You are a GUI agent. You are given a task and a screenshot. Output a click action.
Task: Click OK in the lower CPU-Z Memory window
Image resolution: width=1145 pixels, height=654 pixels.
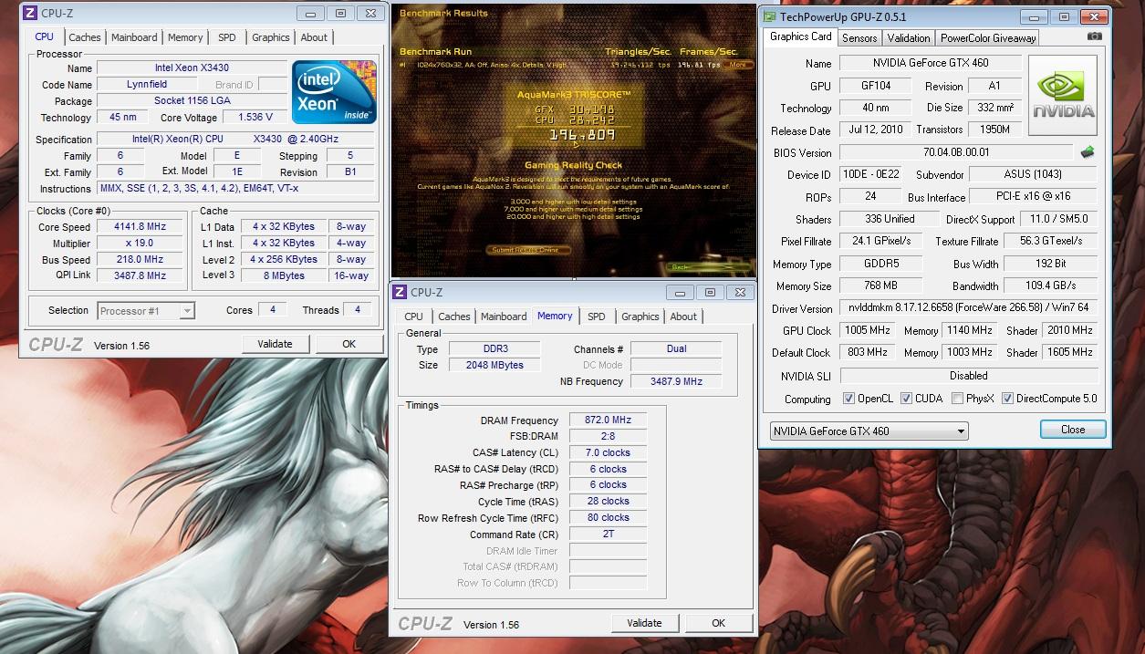click(718, 623)
